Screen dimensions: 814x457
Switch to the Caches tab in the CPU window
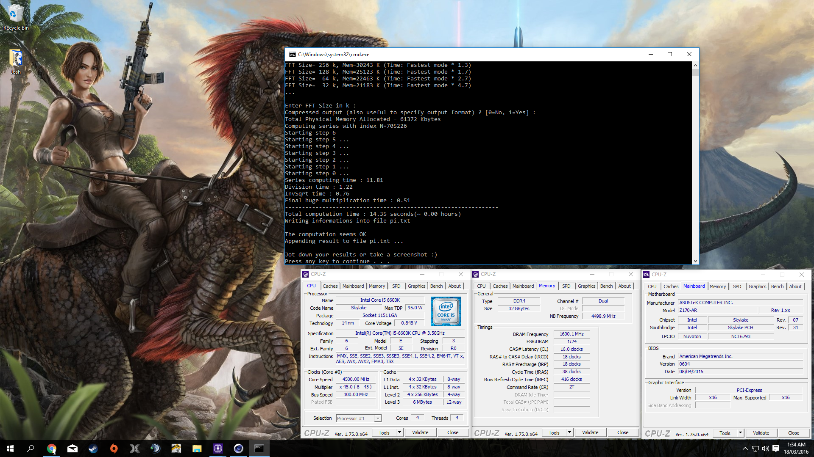pyautogui.click(x=330, y=286)
